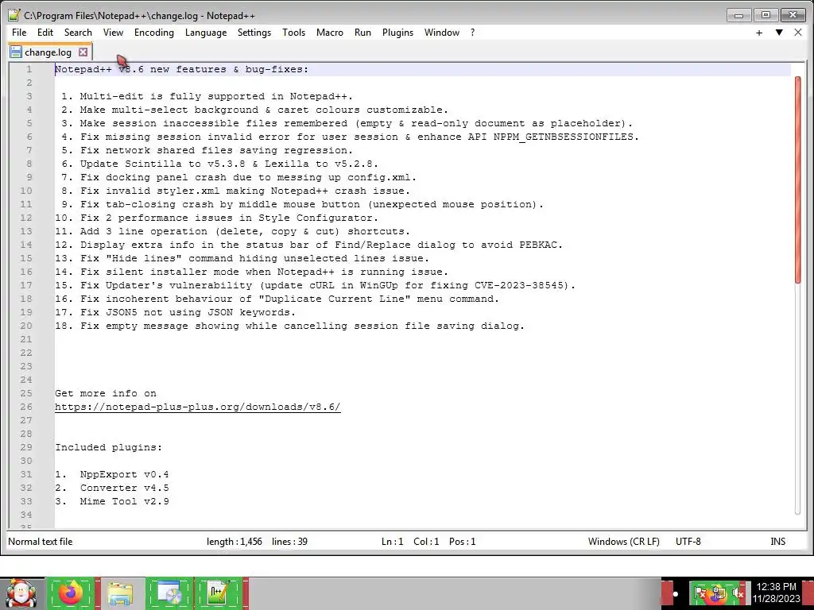Open the Plugins menu
This screenshot has height=610, width=814.
pyautogui.click(x=397, y=32)
